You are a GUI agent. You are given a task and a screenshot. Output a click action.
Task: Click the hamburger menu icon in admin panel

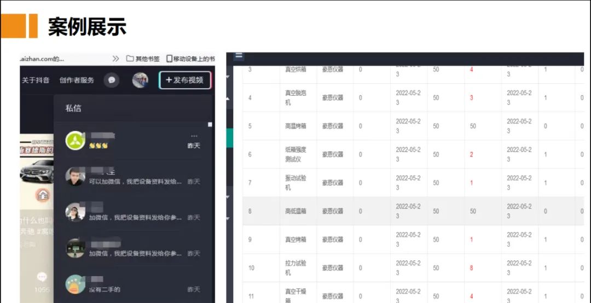click(x=239, y=56)
